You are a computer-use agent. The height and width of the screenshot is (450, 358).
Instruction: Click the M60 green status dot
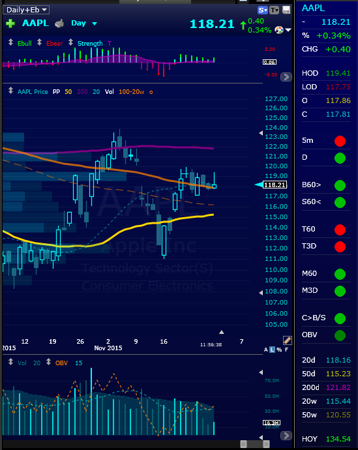[340, 274]
